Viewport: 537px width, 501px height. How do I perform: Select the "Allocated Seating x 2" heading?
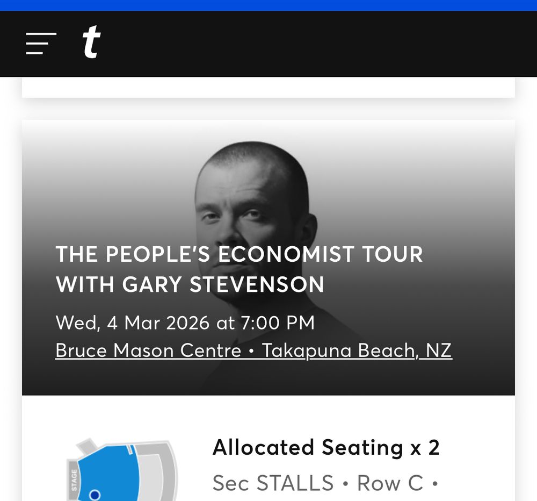pos(326,447)
